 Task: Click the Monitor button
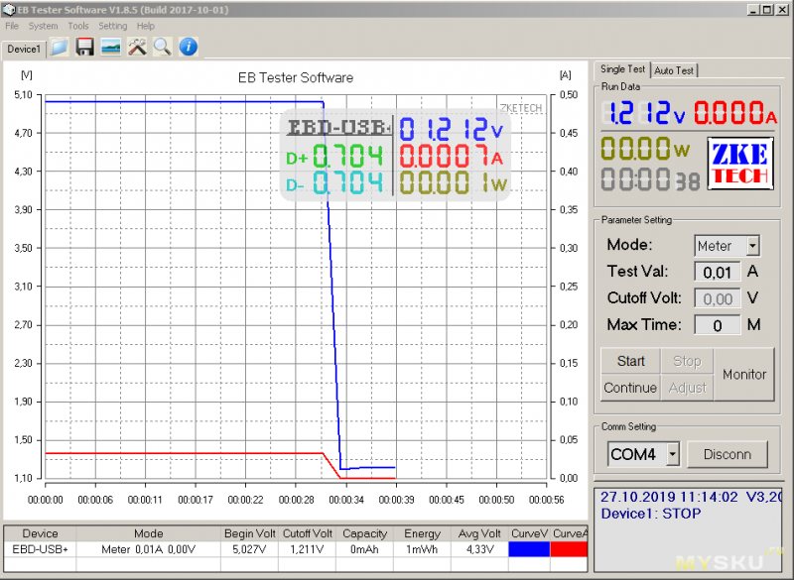(744, 374)
